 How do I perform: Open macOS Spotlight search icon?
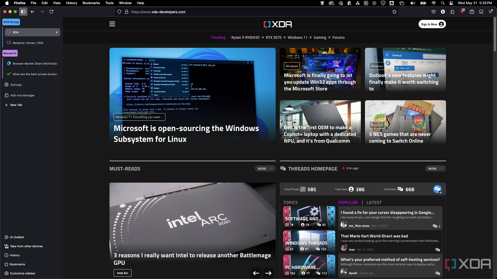443,3
